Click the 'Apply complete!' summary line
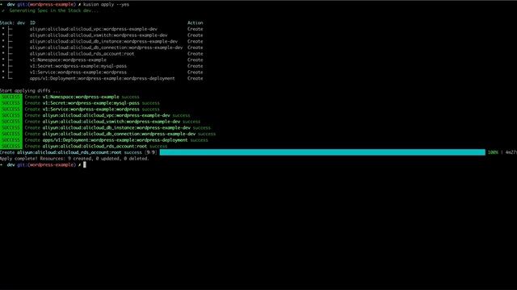The height and width of the screenshot is (290, 517). tap(74, 159)
